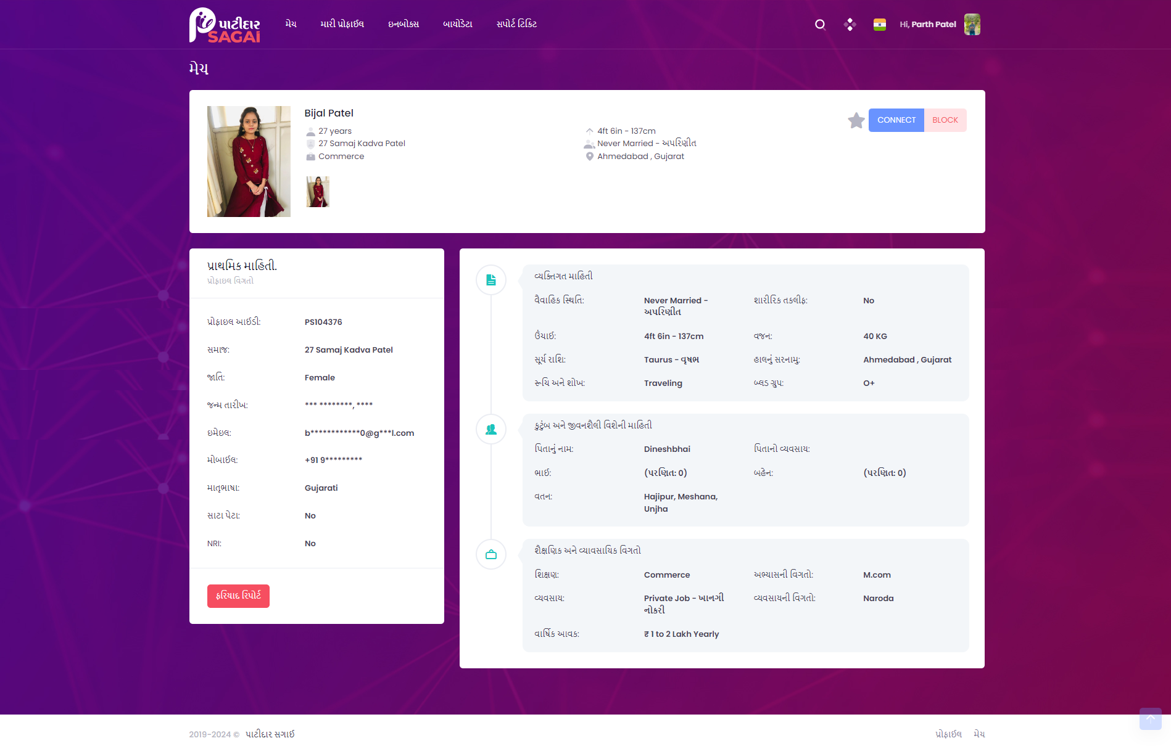Open the search magnifier icon

(820, 24)
